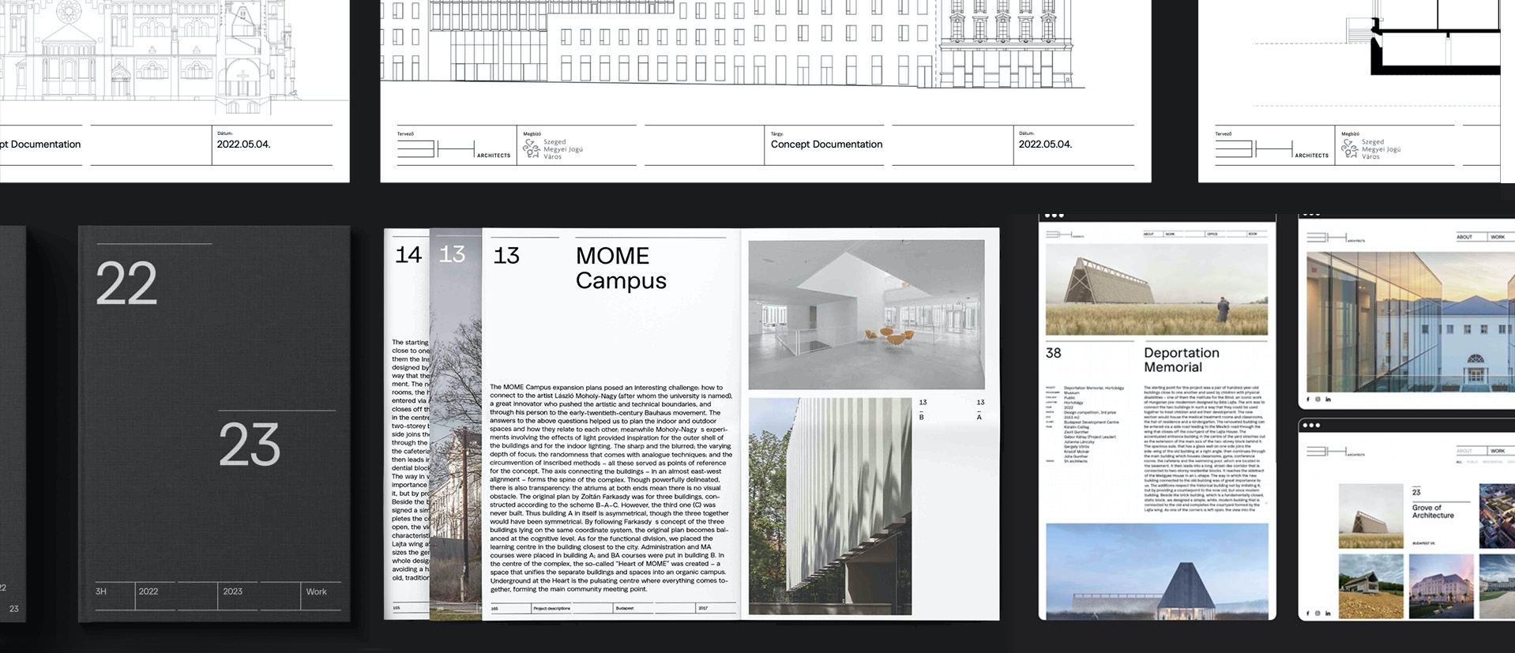Click the large 22 on the book cover
The width and height of the screenshot is (1515, 653).
tap(126, 283)
